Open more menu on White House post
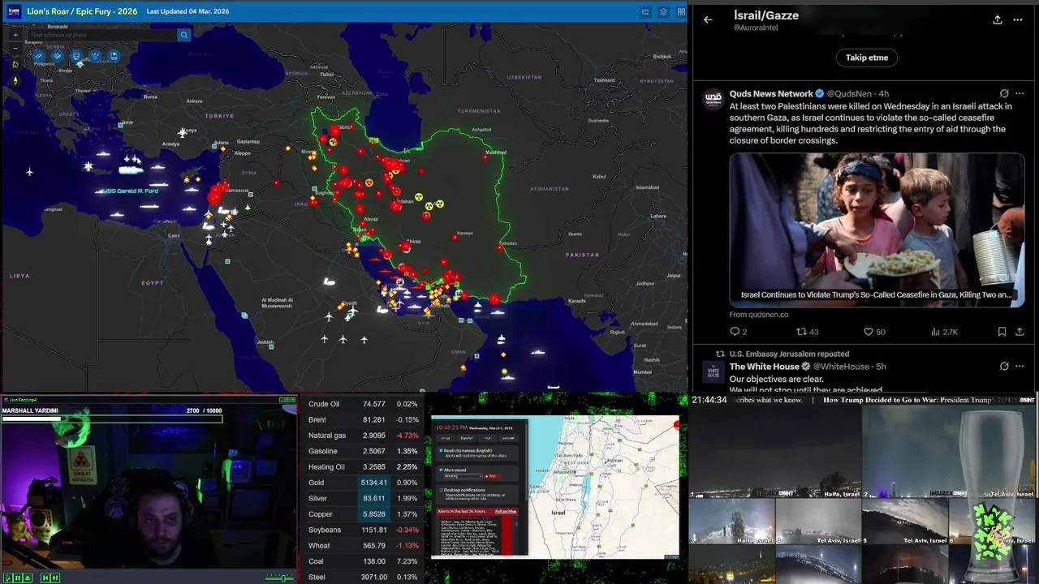The image size is (1039, 584). pyautogui.click(x=1020, y=367)
